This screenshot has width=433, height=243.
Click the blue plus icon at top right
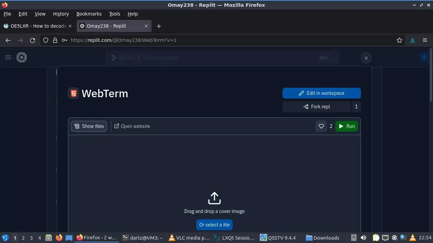(x=424, y=57)
